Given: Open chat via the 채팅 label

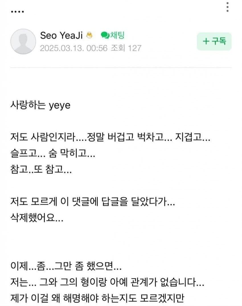Looking at the screenshot, I should pyautogui.click(x=117, y=35).
